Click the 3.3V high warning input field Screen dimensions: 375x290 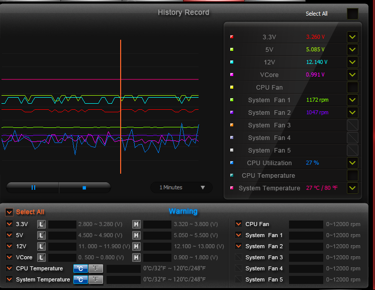pos(157,225)
